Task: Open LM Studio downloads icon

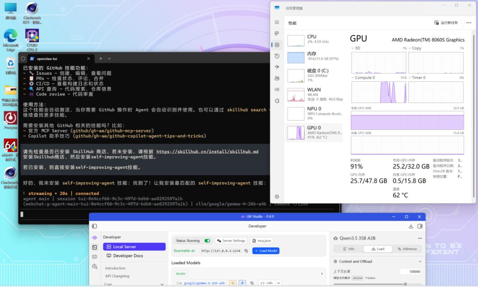Action: coord(411,226)
